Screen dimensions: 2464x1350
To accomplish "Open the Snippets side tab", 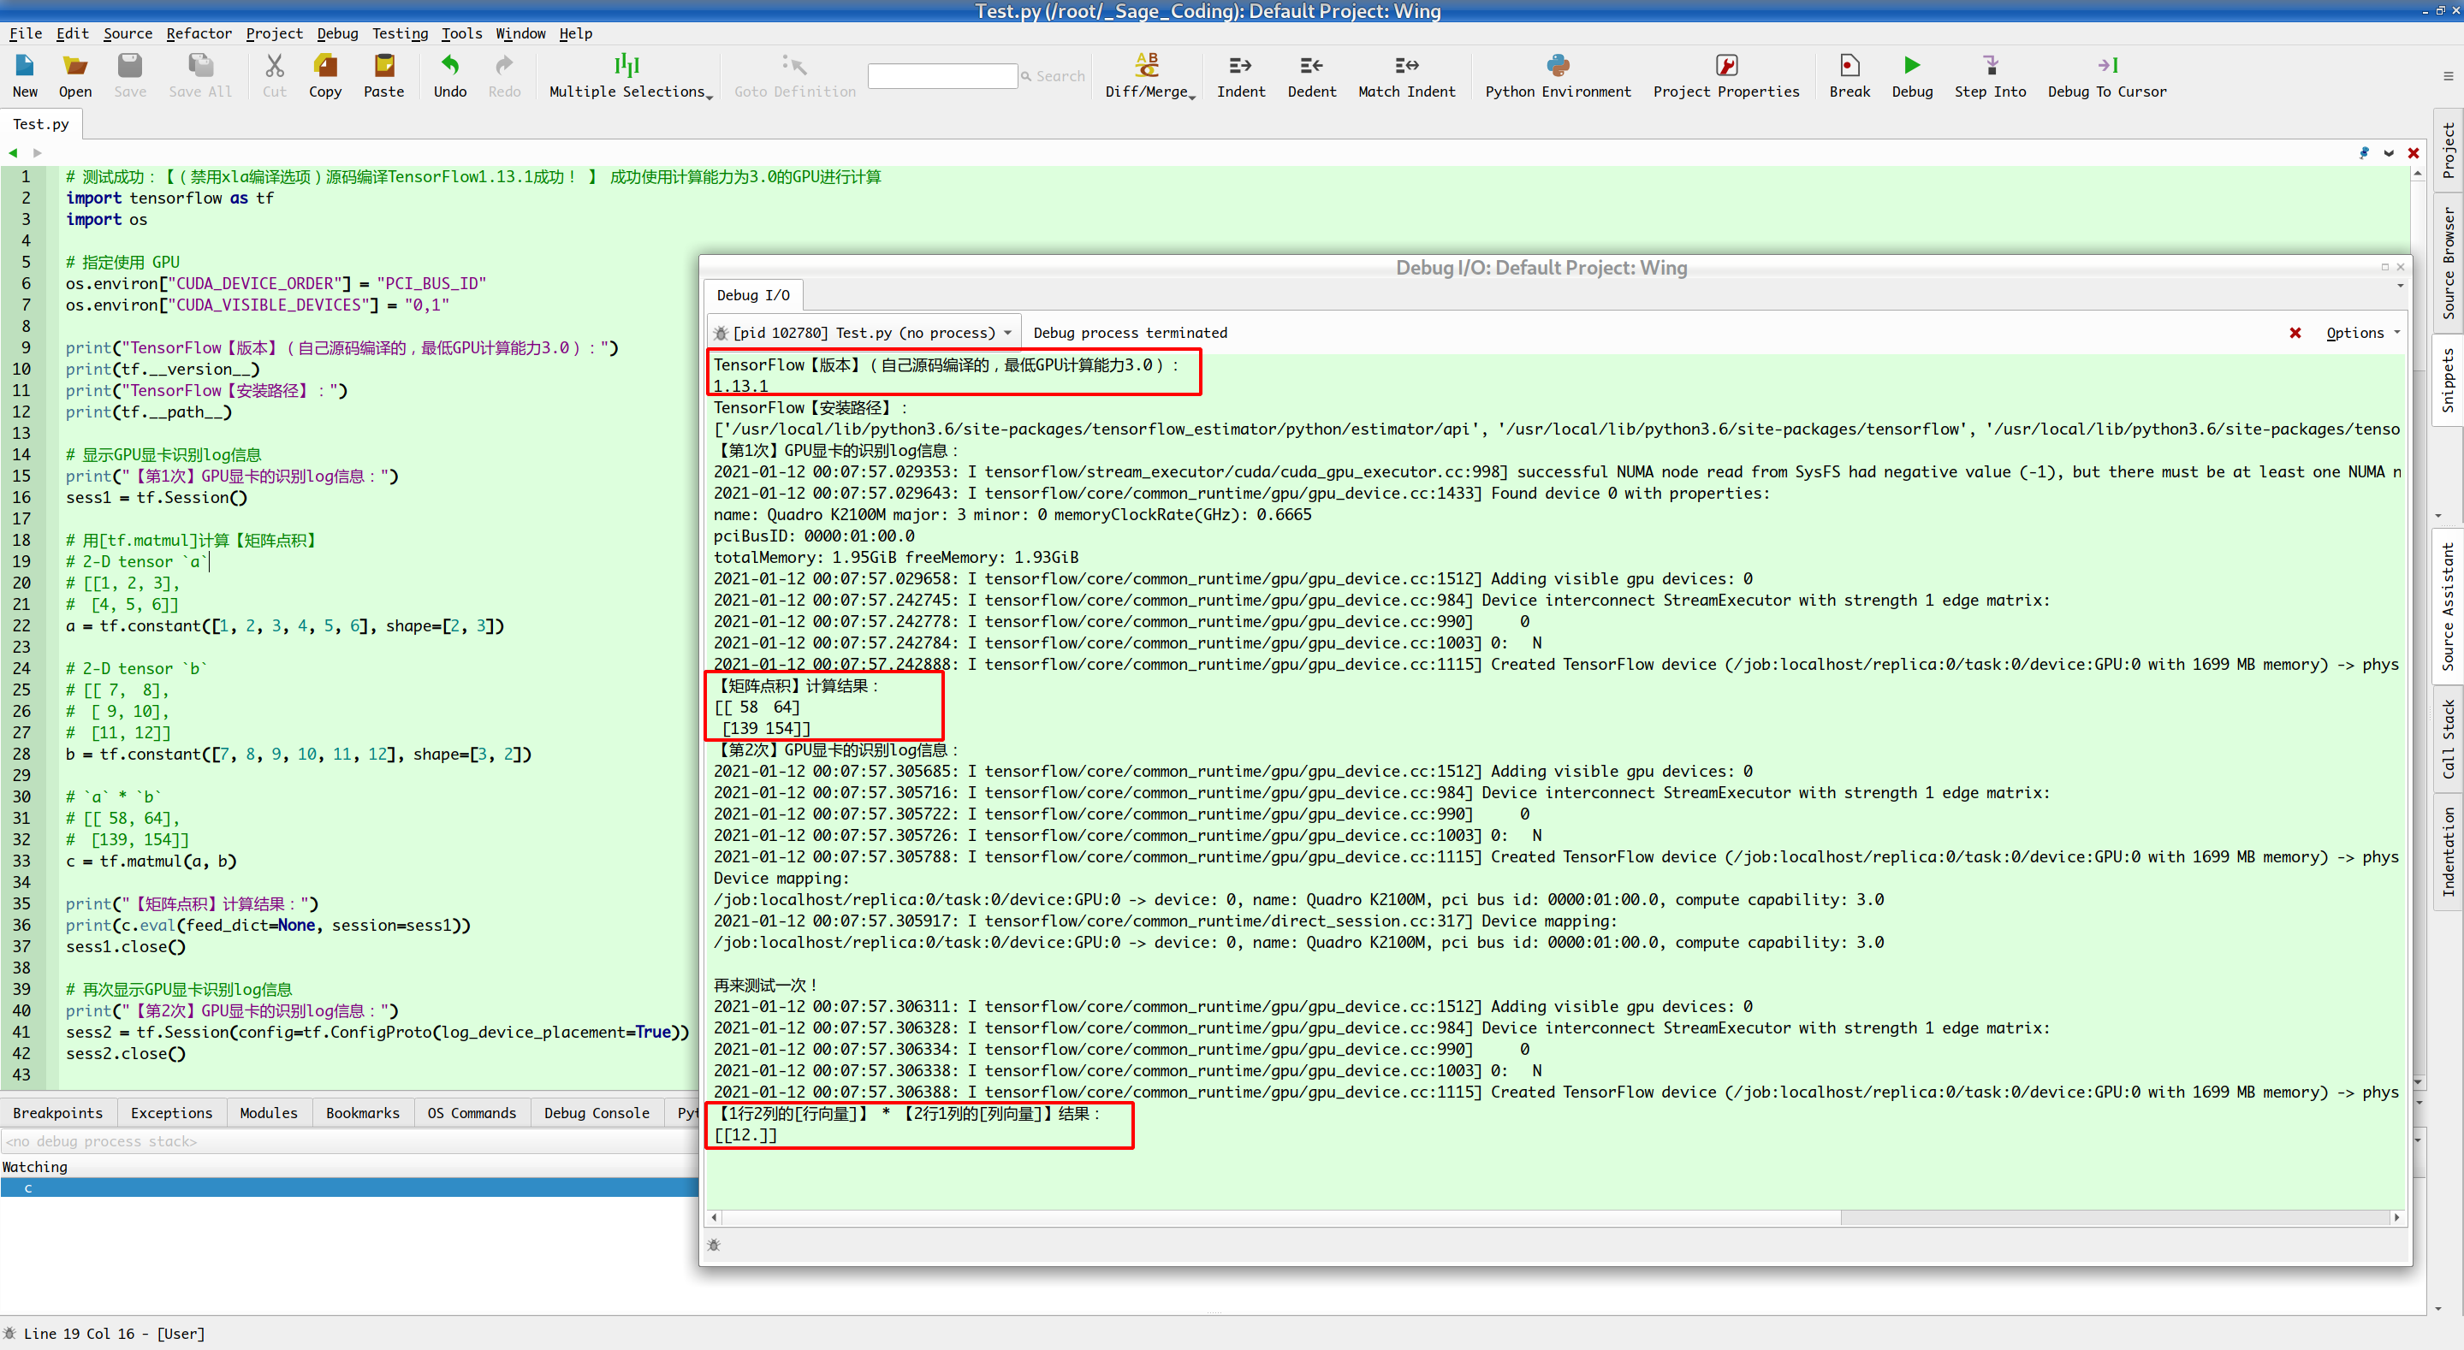I will pos(2448,381).
